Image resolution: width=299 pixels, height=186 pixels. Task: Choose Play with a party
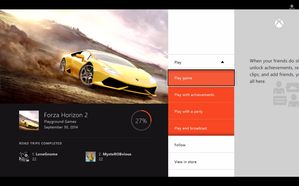point(201,111)
